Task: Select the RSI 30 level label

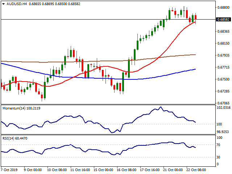Action: 218,157
